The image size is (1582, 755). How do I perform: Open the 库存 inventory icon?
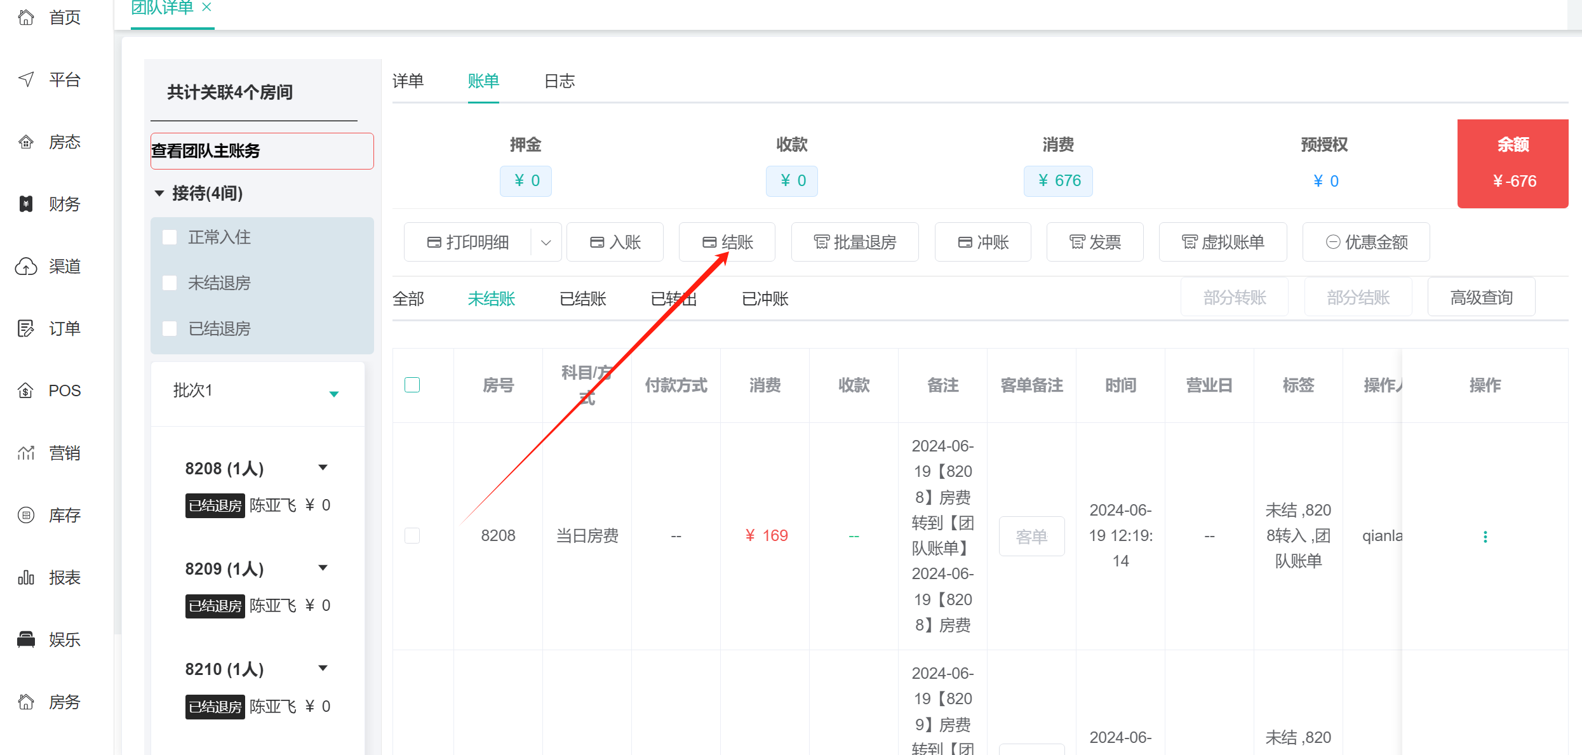pyautogui.click(x=26, y=515)
